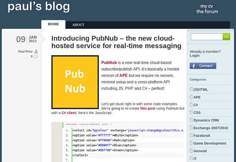This screenshot has width=236, height=162.
Task: Click the Login link
Action: click(x=195, y=56)
